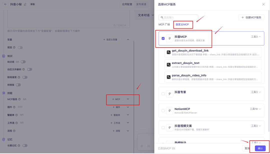Click the 技能 section icon

[3, 93]
